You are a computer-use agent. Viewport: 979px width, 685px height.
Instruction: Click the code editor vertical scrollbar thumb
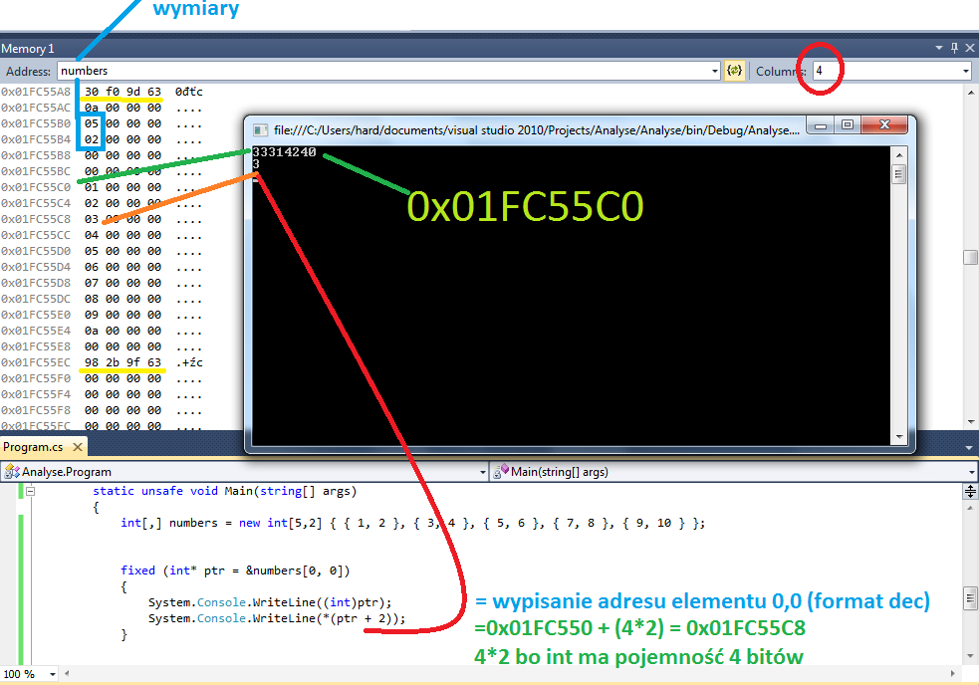[x=970, y=597]
